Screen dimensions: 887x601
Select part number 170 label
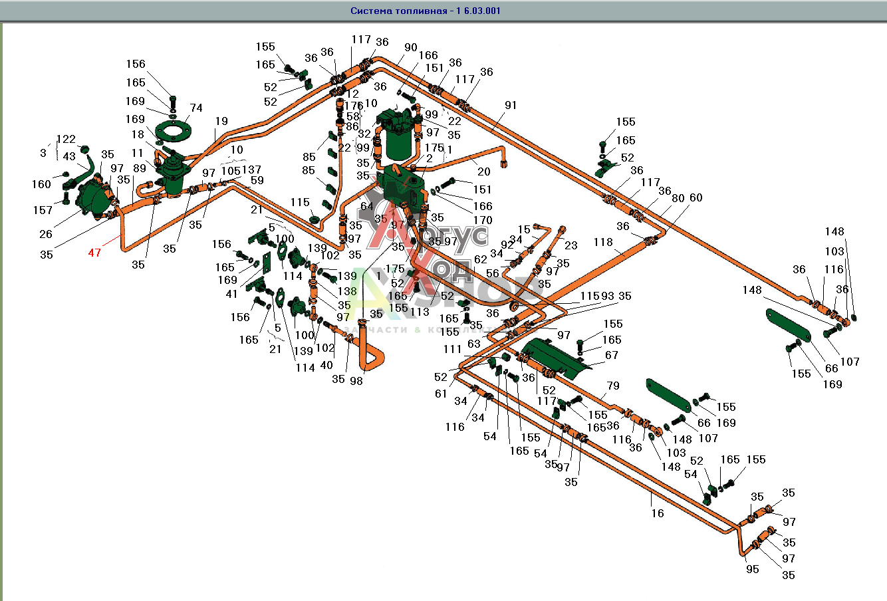[483, 220]
